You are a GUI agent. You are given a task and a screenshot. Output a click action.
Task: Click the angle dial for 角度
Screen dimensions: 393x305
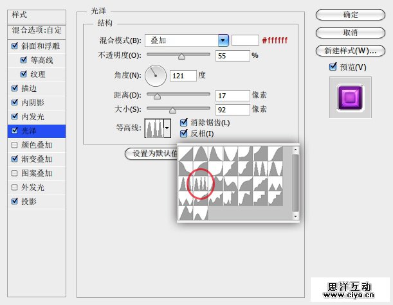pos(156,76)
